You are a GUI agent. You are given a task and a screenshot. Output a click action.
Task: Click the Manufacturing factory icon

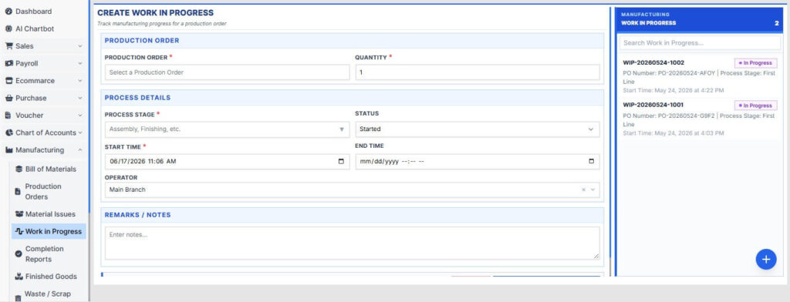8,150
